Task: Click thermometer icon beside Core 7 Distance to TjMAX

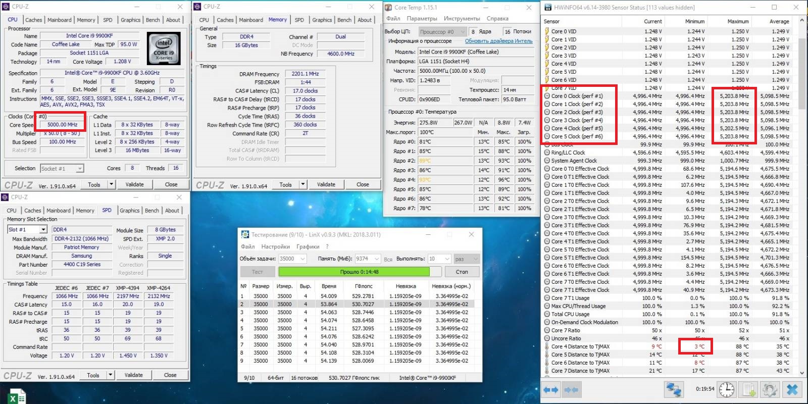Action: click(x=546, y=371)
